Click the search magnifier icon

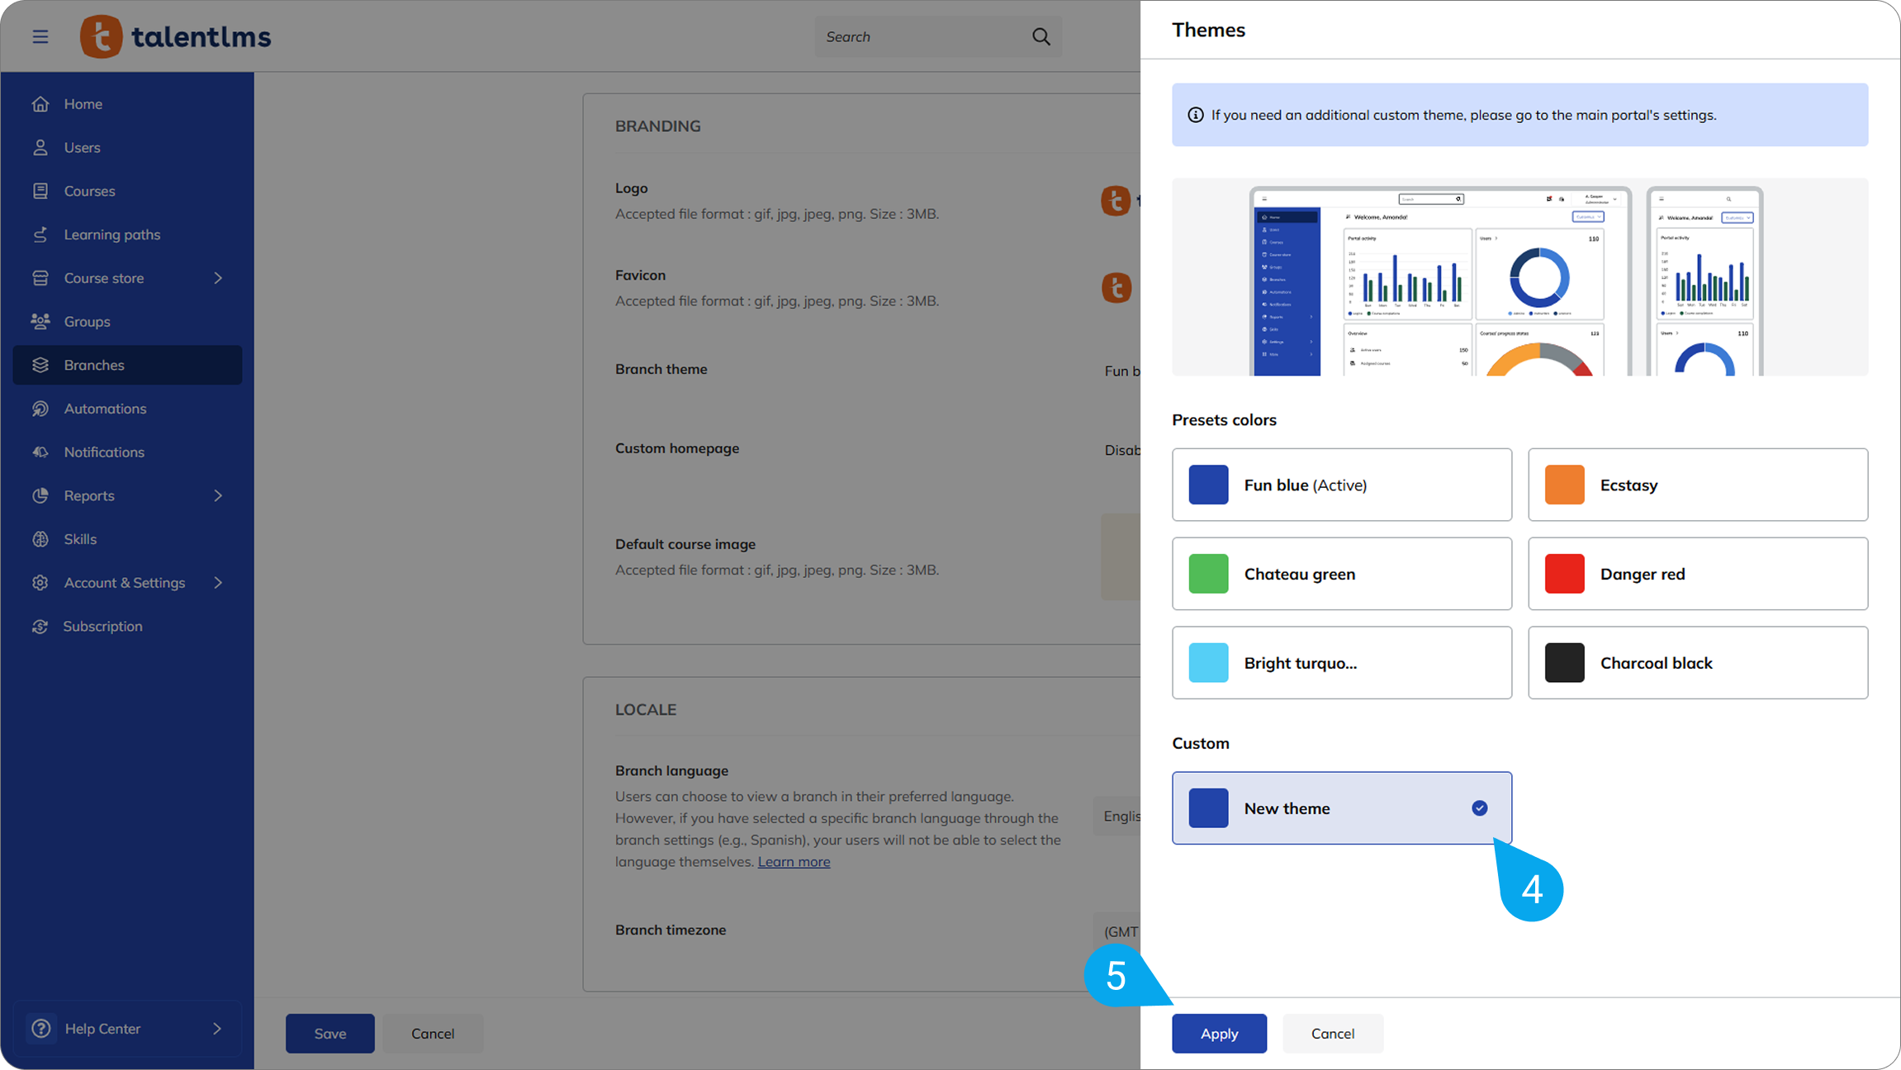pos(1041,36)
